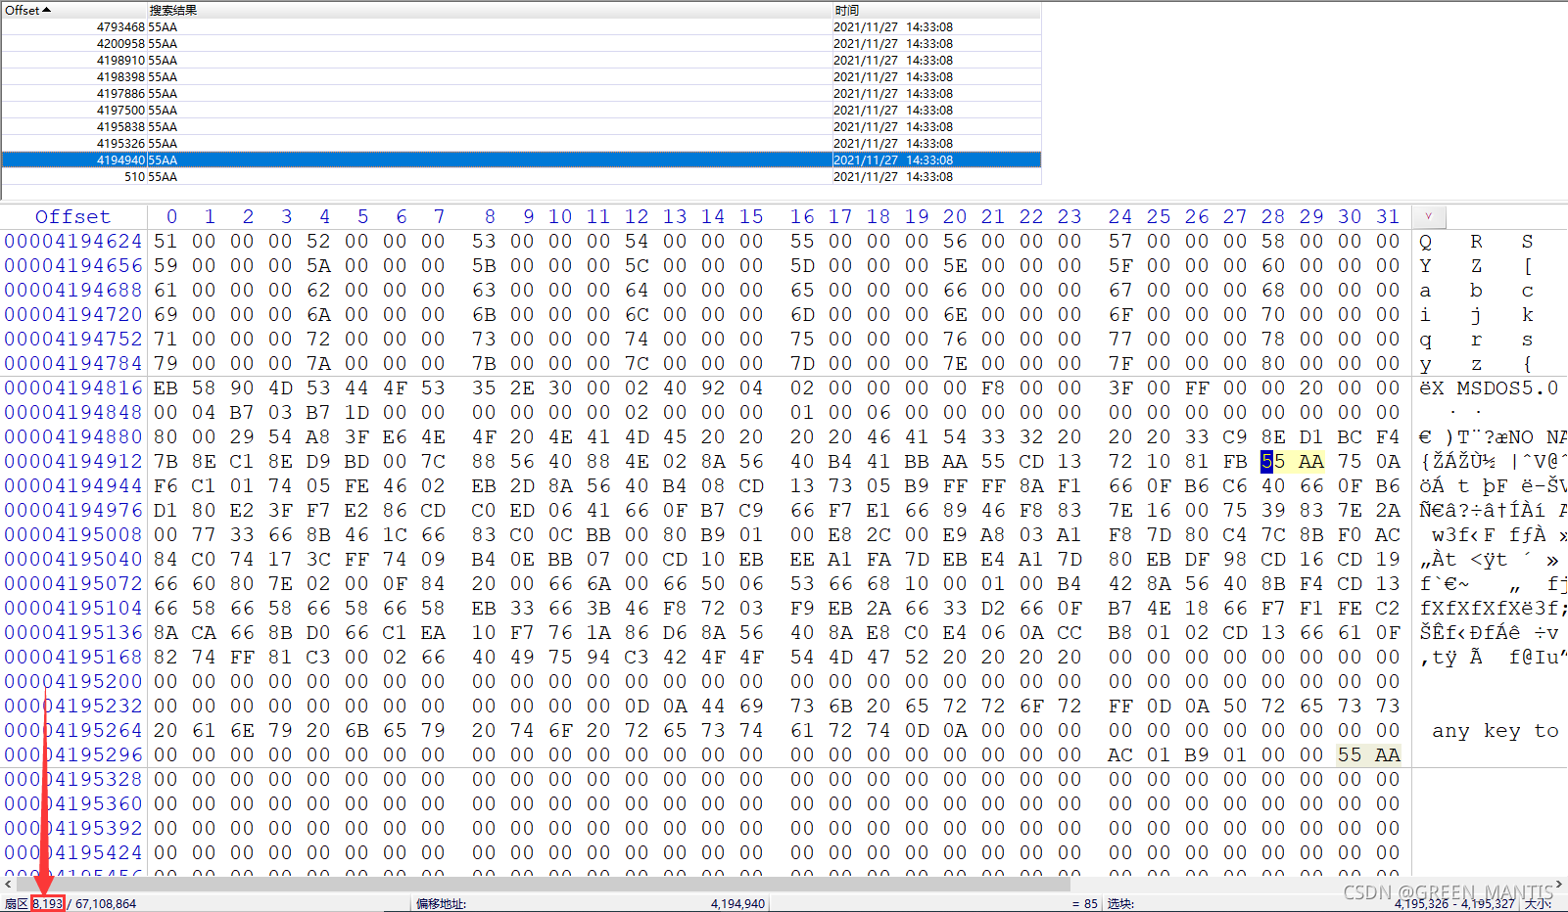Viewport: 1568px width, 912px height.
Task: Select search result at offset 4197500
Action: [x=520, y=111]
